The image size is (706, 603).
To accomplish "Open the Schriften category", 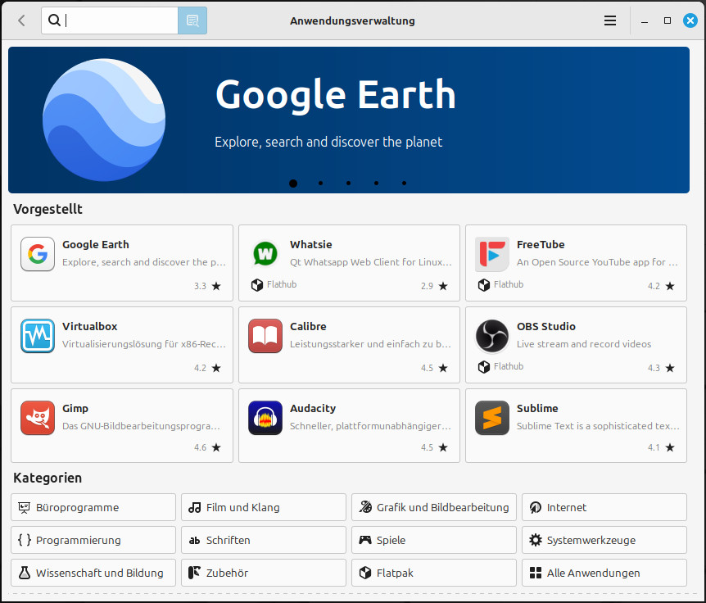I will (264, 540).
